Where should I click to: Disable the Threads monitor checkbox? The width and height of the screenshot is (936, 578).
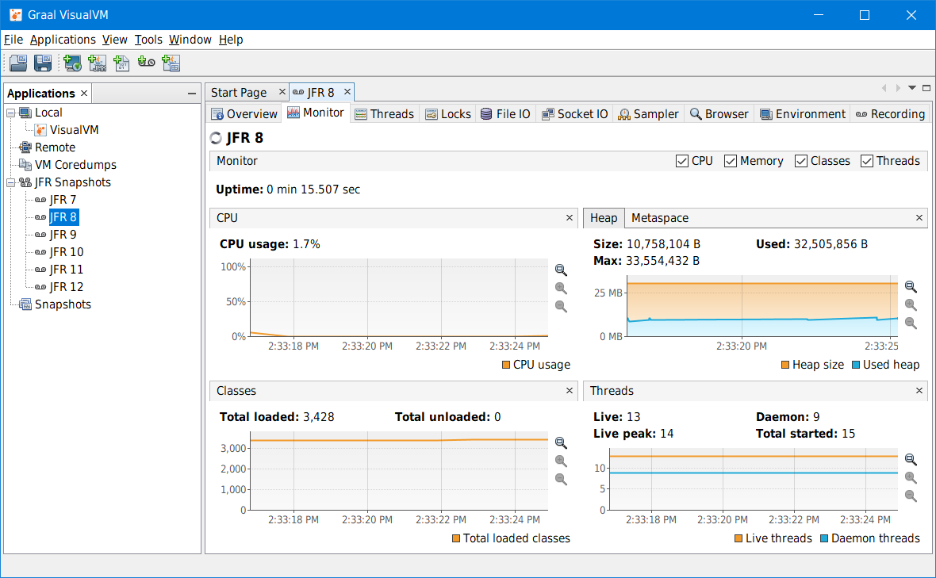tap(867, 161)
